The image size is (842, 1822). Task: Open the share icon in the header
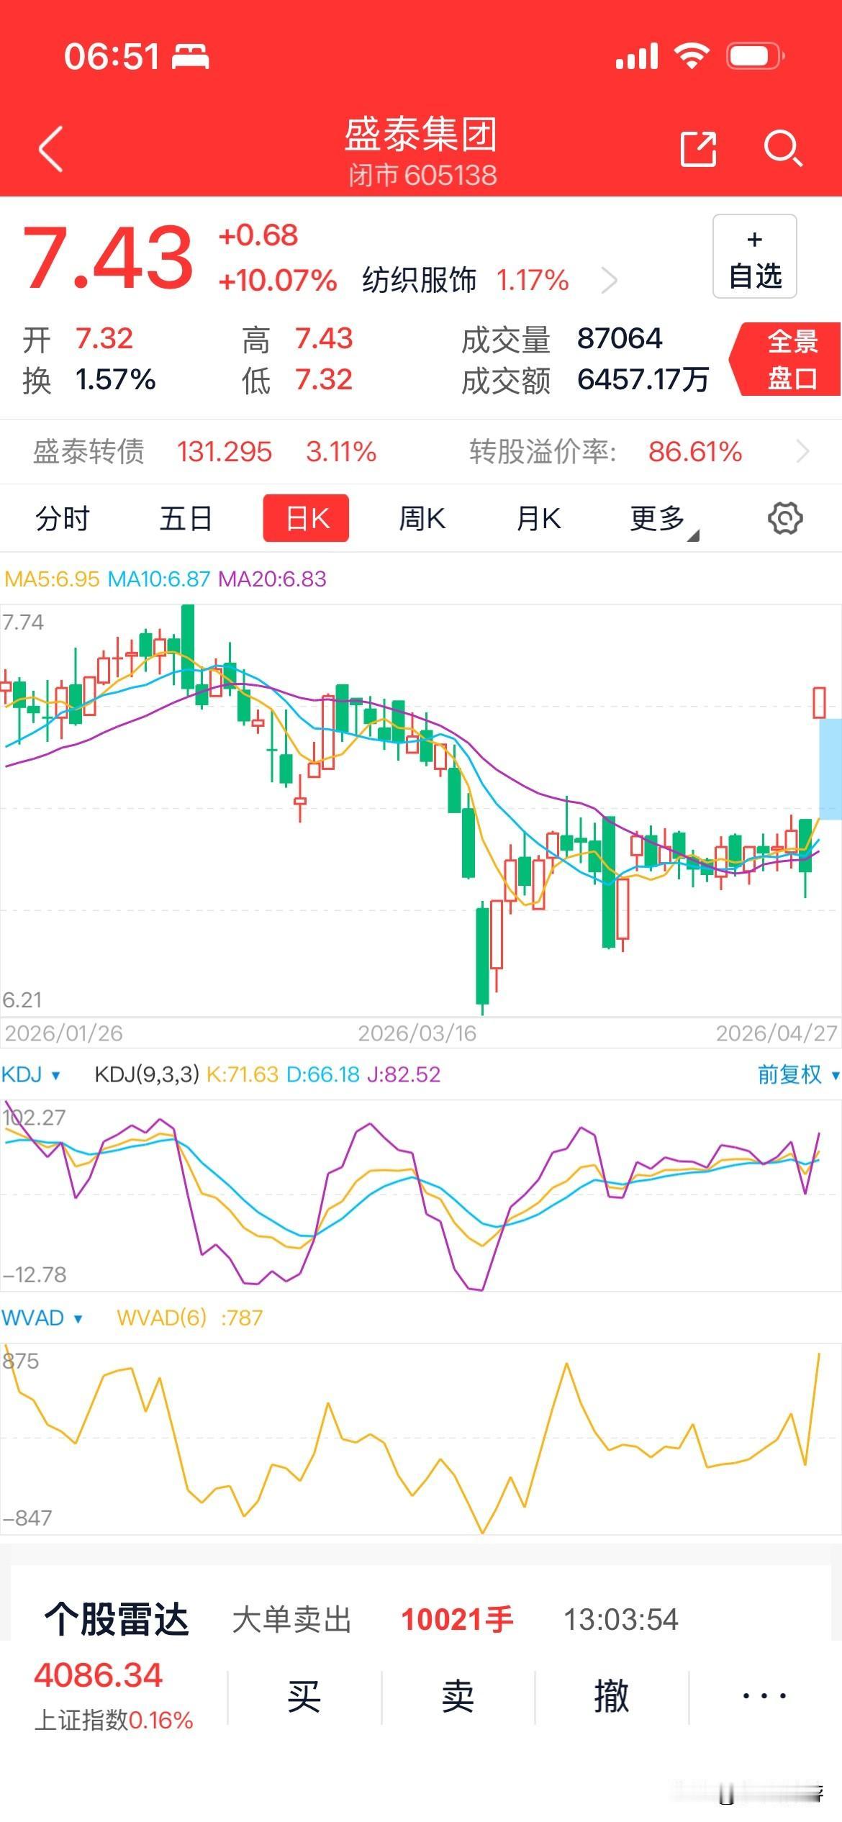(x=698, y=149)
